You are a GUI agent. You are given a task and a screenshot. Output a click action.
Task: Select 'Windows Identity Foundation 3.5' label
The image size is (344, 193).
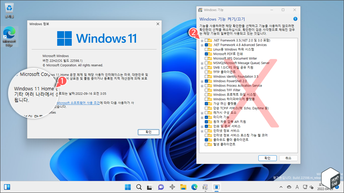tap(235, 77)
